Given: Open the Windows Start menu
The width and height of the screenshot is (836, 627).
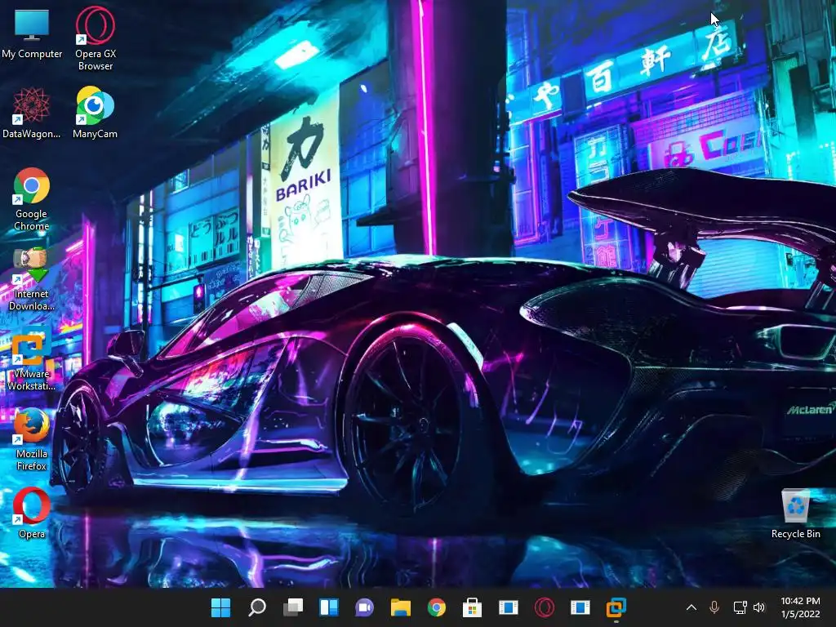Looking at the screenshot, I should 220,607.
